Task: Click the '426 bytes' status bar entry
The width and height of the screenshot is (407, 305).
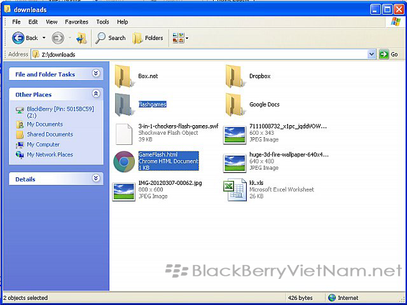Action: [300, 298]
